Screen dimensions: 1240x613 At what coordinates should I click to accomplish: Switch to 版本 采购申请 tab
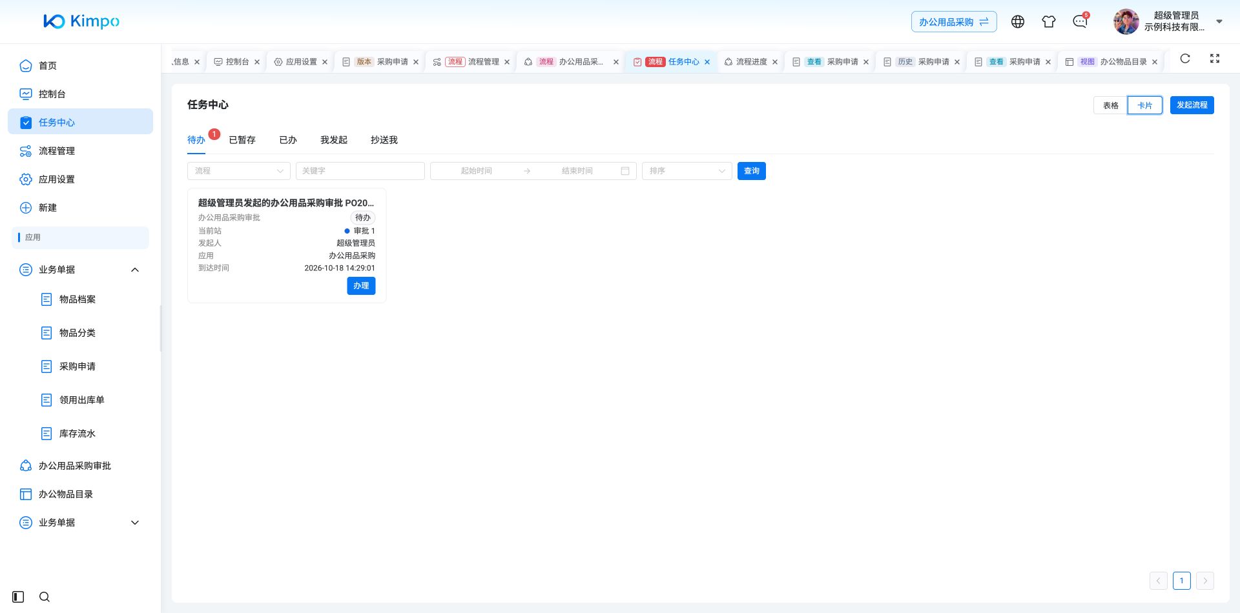[x=375, y=62]
